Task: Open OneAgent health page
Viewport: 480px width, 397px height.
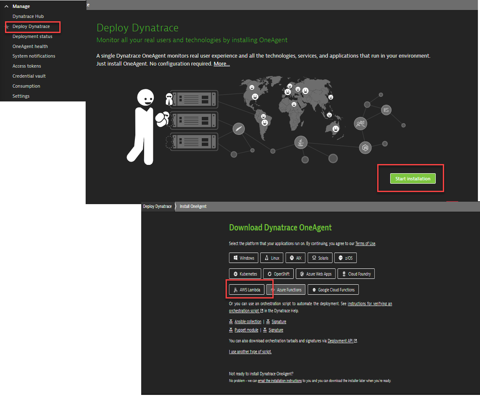Action: click(30, 46)
